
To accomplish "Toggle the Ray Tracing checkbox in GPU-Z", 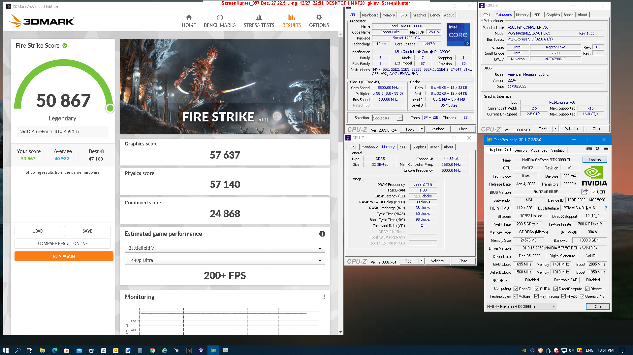I will coord(536,296).
